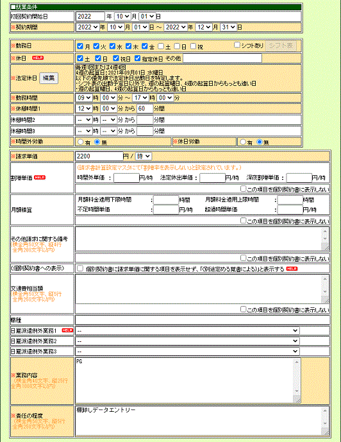
Task: Toggle 日 checkbox in 休日 row
Action: pyautogui.click(x=98, y=58)
